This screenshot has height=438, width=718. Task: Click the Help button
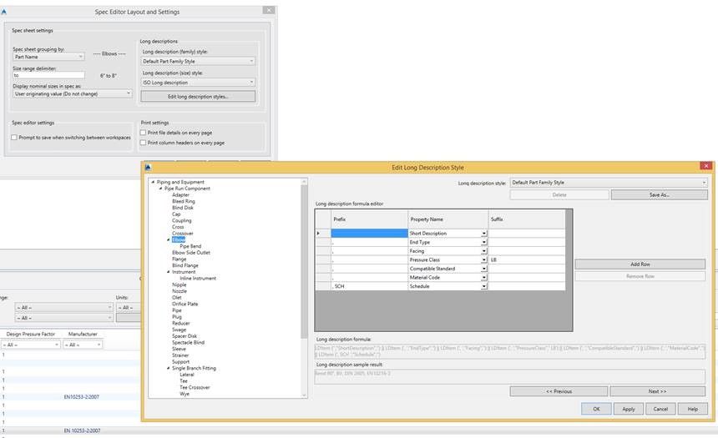pos(692,409)
